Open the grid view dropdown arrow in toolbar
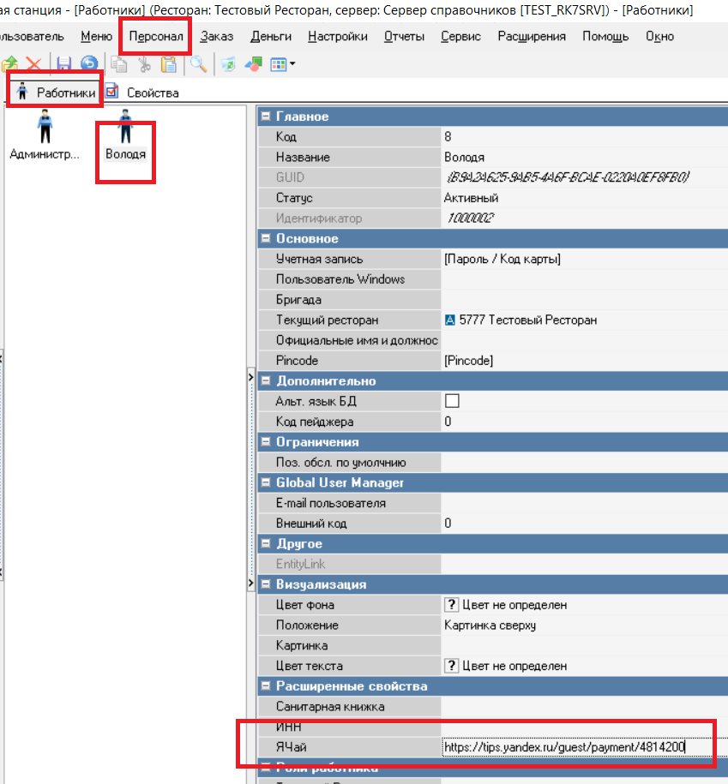The width and height of the screenshot is (728, 784). click(x=293, y=64)
